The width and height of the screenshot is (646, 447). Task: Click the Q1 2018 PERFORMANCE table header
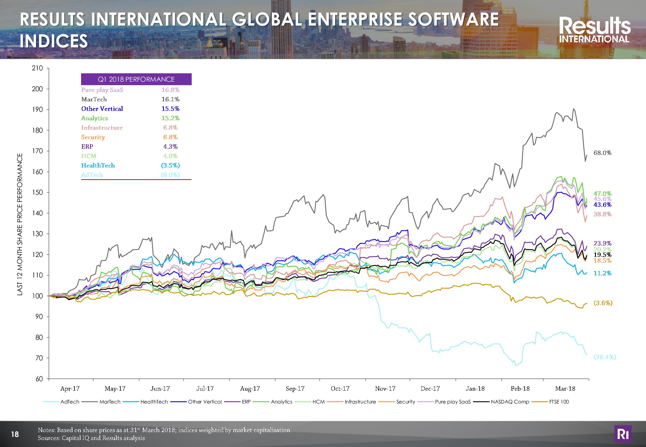click(x=136, y=79)
